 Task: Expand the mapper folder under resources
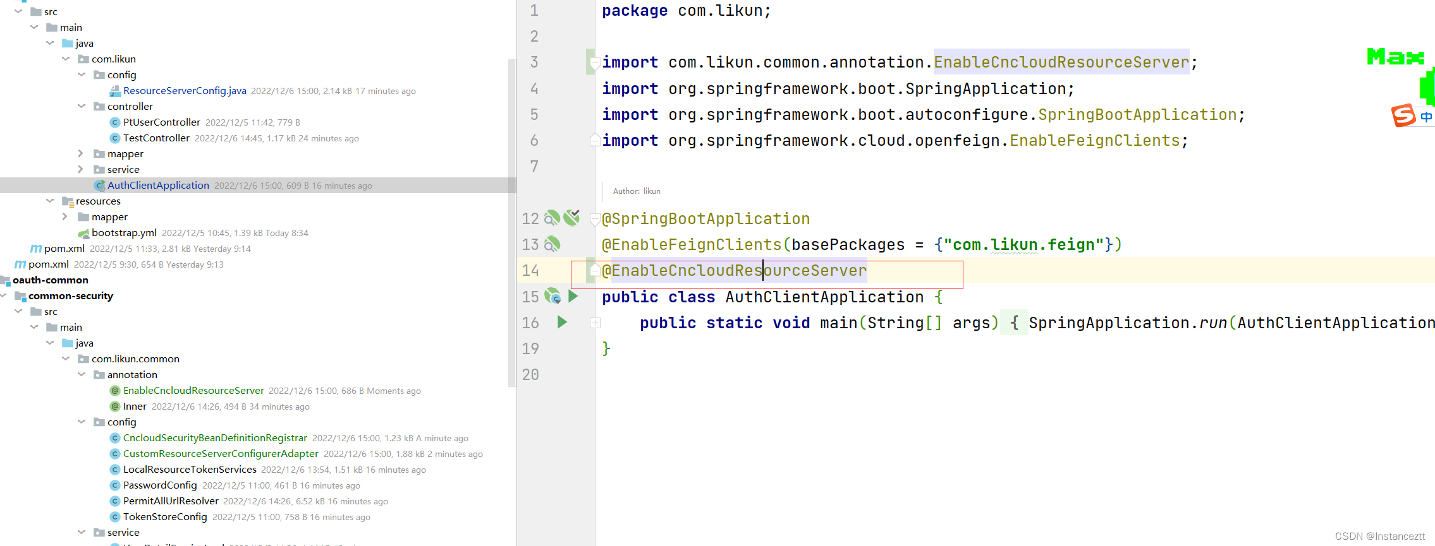65,217
